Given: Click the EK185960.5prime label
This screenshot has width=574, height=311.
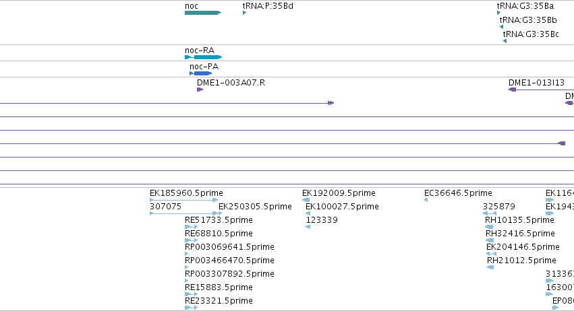Looking at the screenshot, I should (186, 193).
